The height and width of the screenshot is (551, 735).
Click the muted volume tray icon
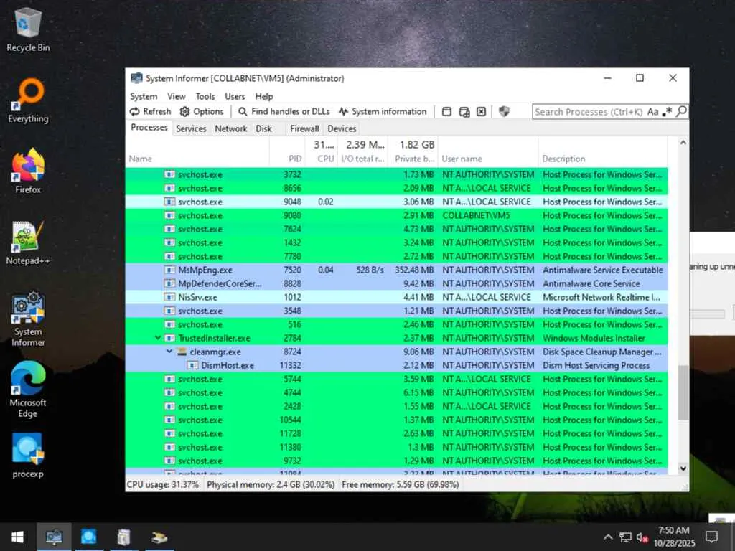(x=642, y=537)
